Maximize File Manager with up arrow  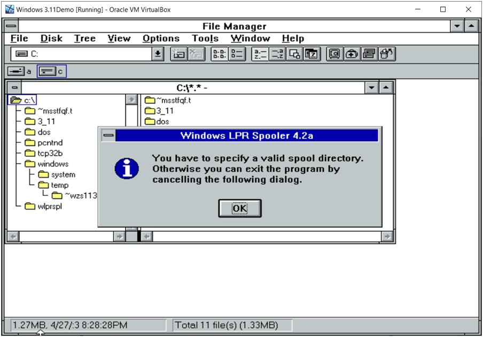pyautogui.click(x=471, y=26)
